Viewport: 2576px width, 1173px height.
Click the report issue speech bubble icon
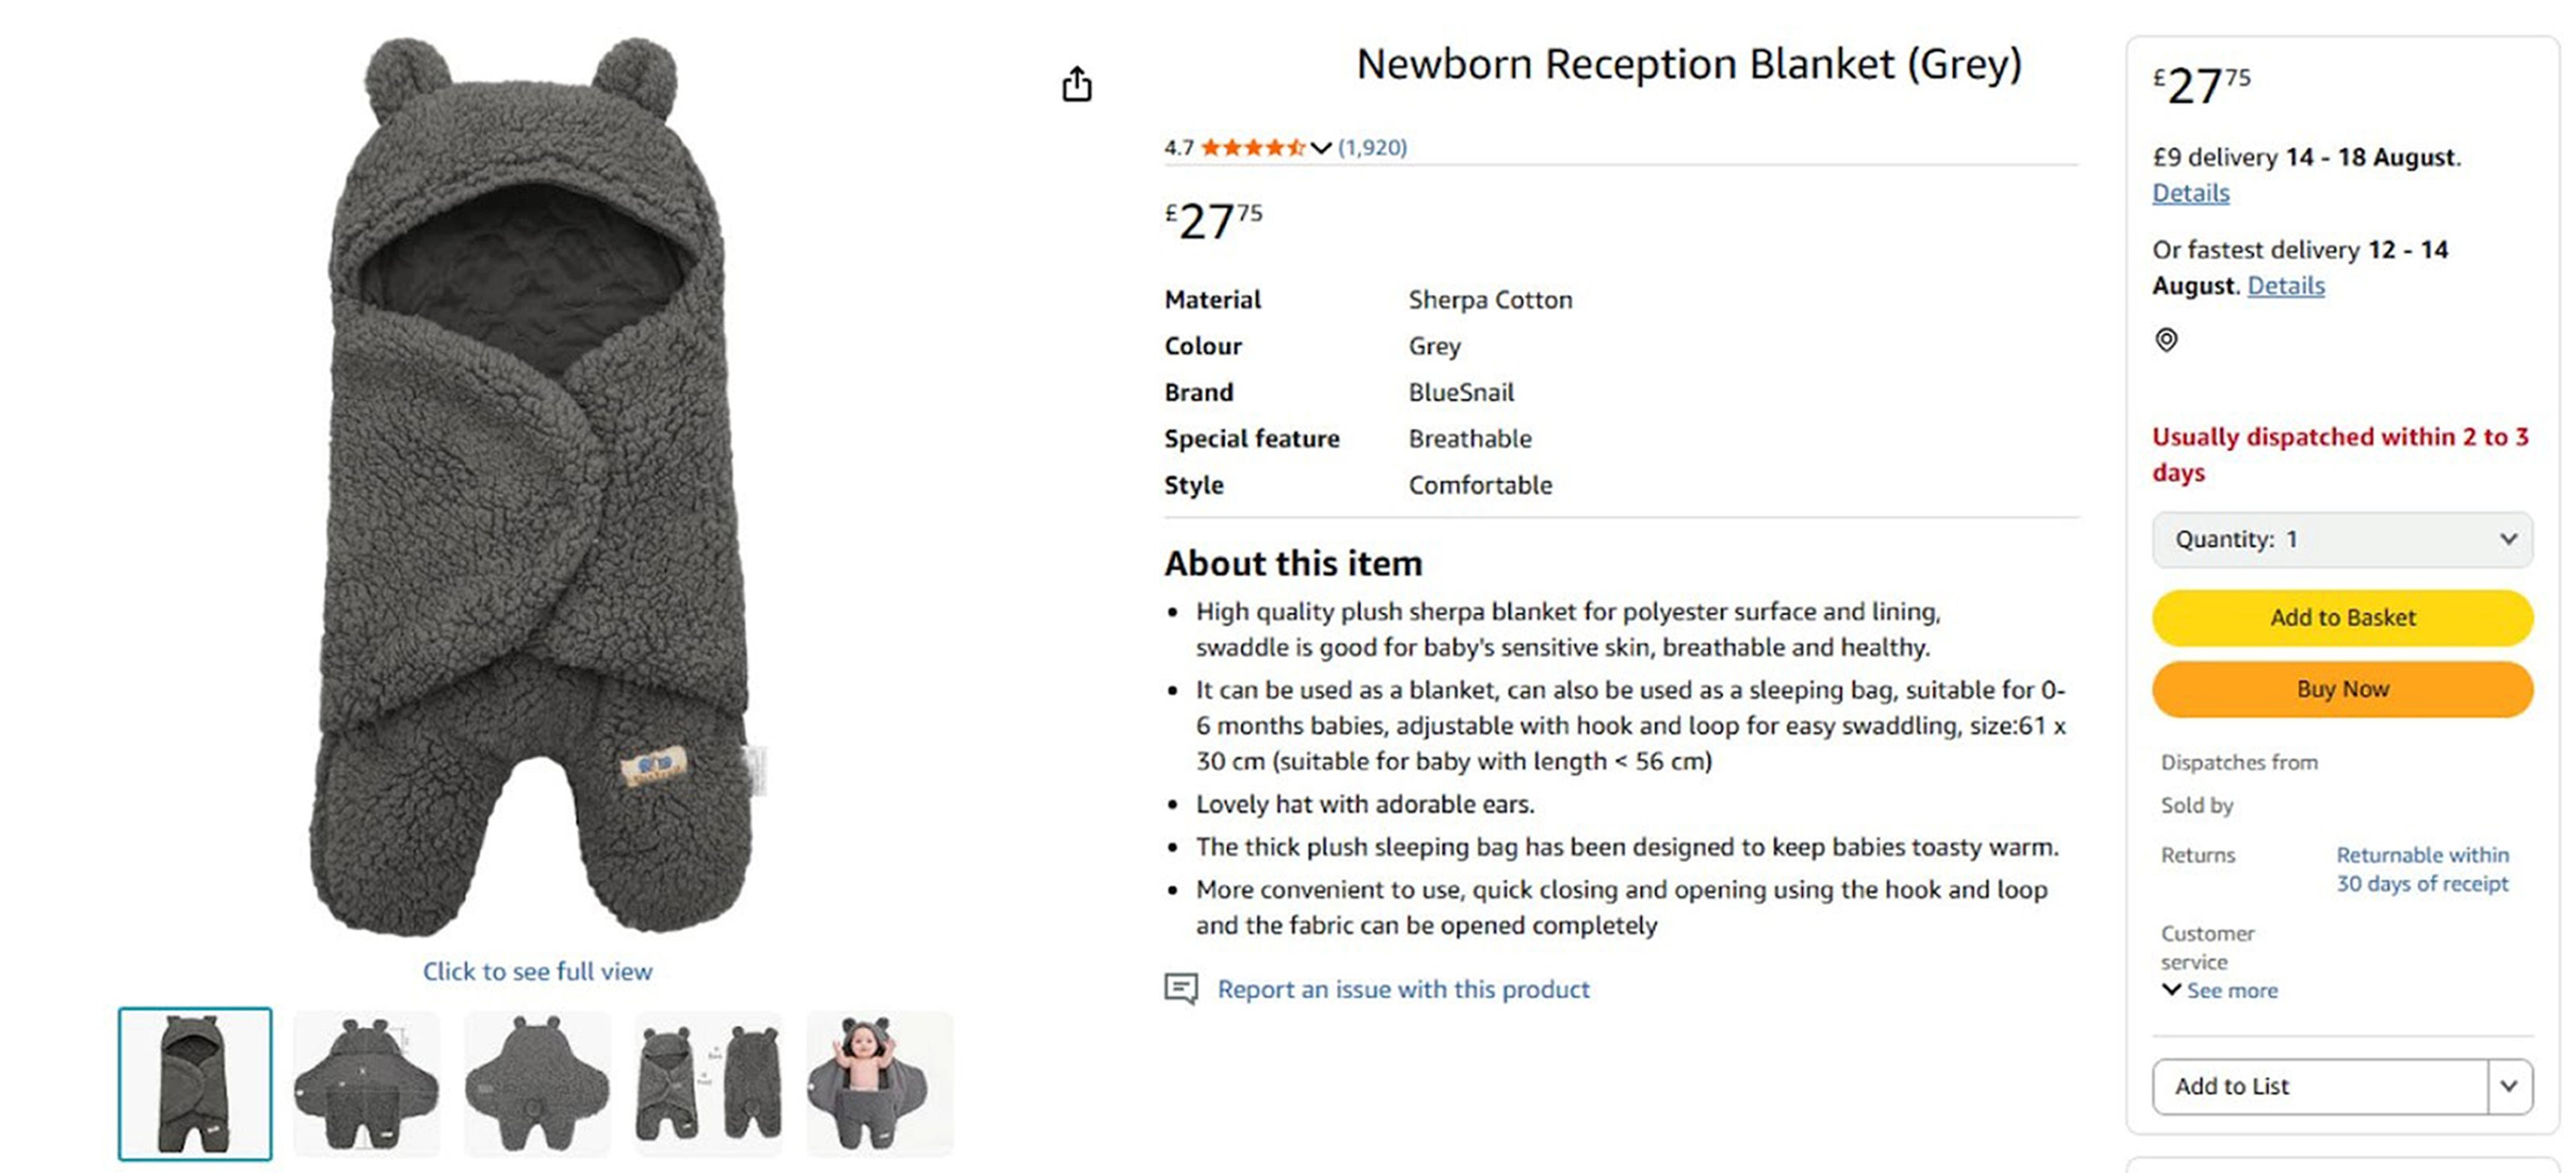[x=1181, y=989]
